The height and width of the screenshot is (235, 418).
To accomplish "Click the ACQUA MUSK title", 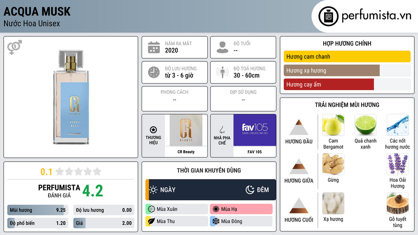I will pyautogui.click(x=37, y=11).
